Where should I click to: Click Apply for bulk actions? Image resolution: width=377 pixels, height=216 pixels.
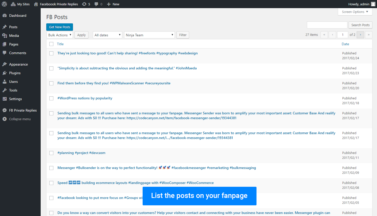[x=81, y=35]
